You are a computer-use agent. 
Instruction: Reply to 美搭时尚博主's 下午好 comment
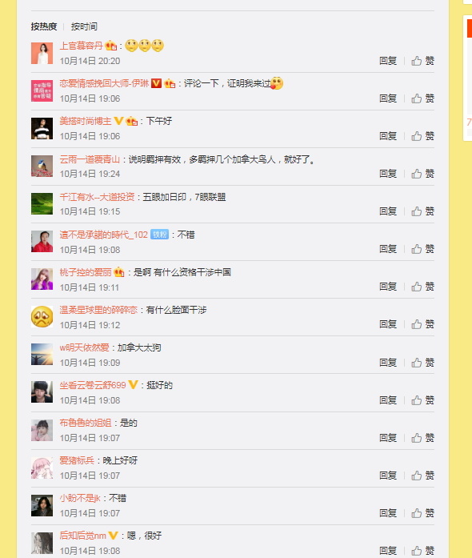click(x=388, y=136)
